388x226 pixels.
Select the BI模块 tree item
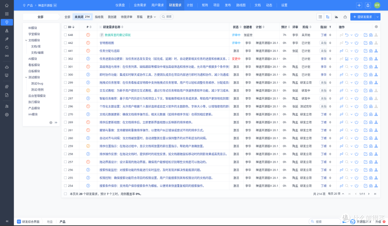tap(33, 28)
